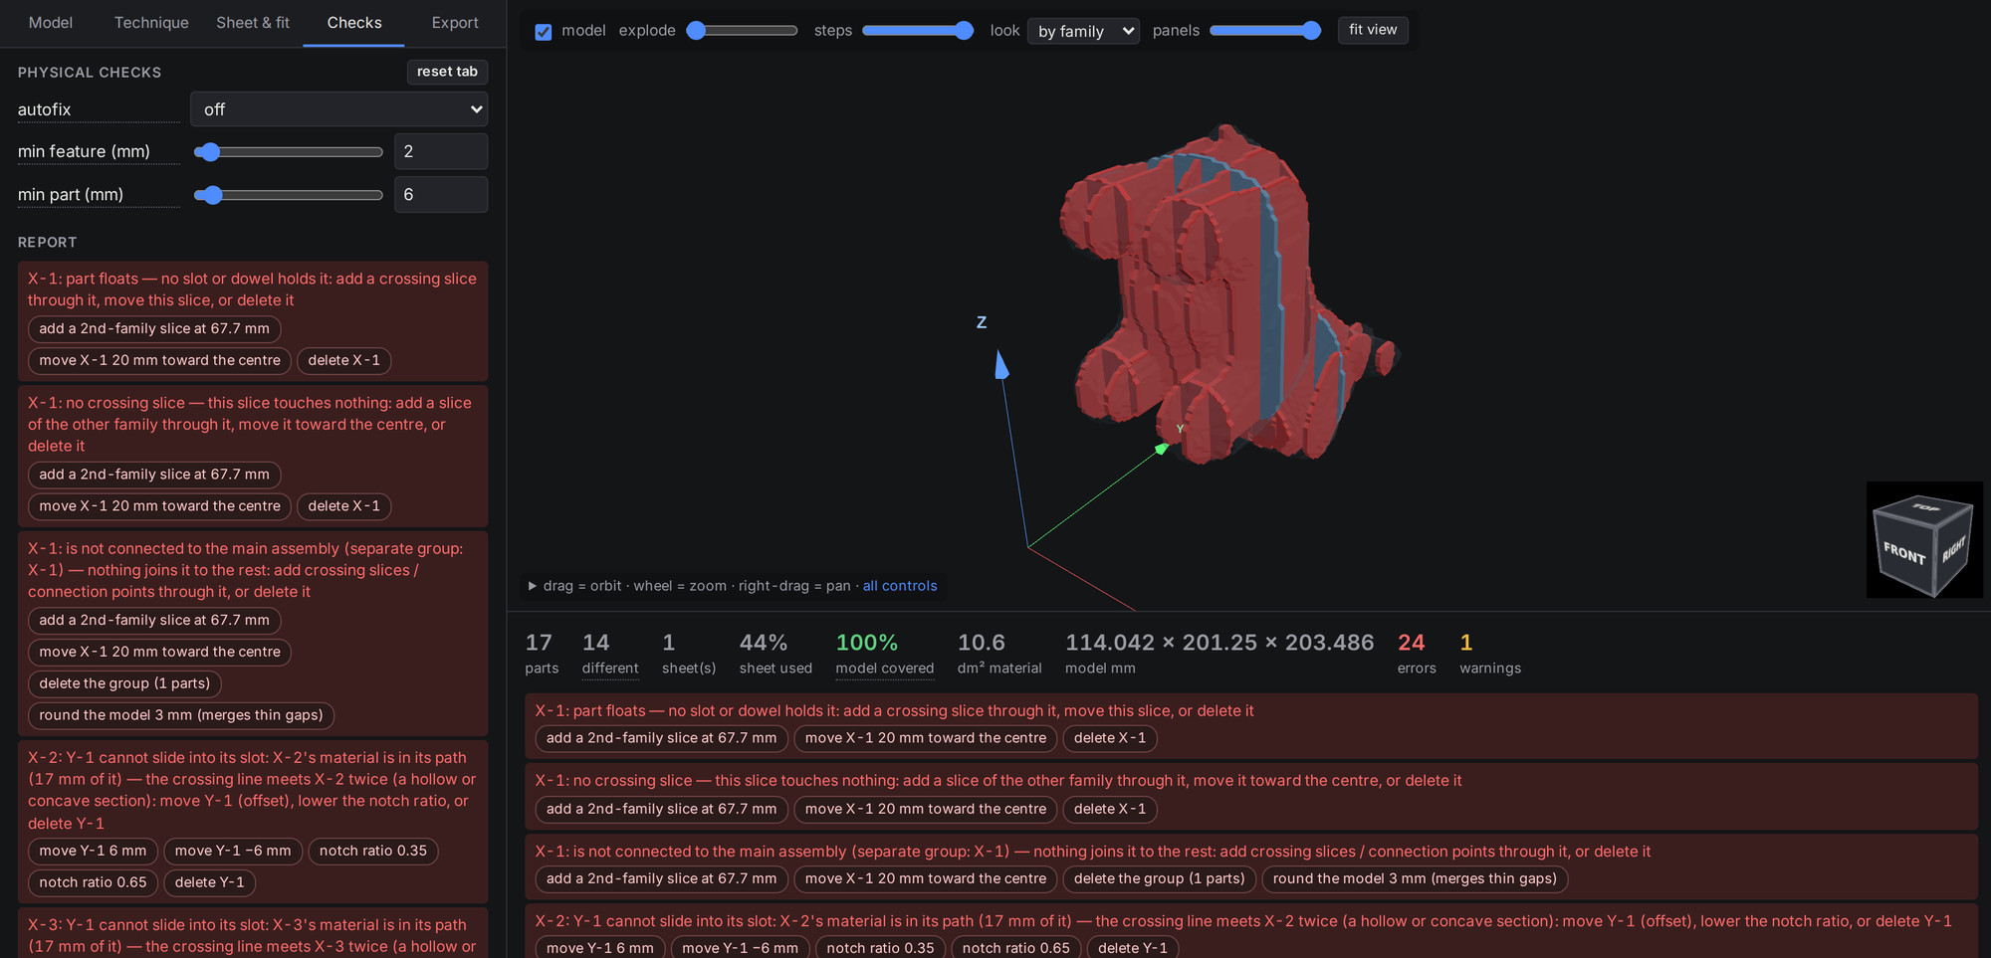The image size is (1991, 958).
Task: Adjust the steps slider
Action: coord(918,31)
